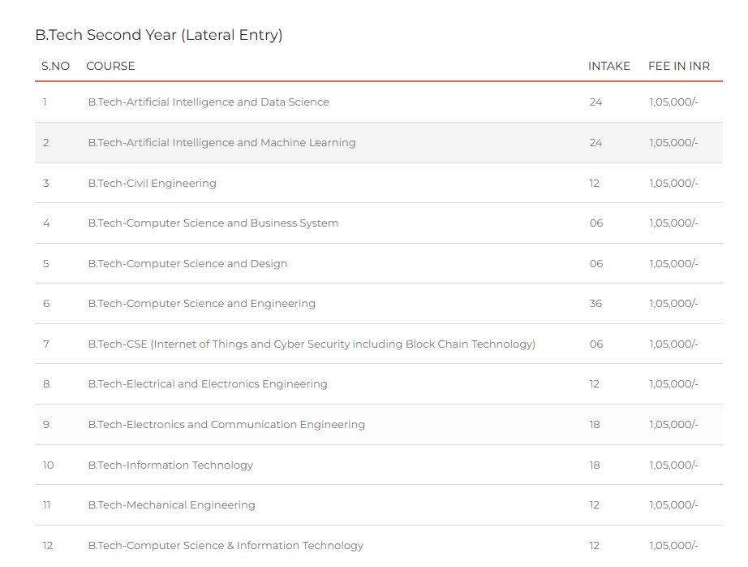Viewport: 748px width, 567px height.
Task: Click the fee amount in the Civil Engineering row
Action: coord(673,184)
